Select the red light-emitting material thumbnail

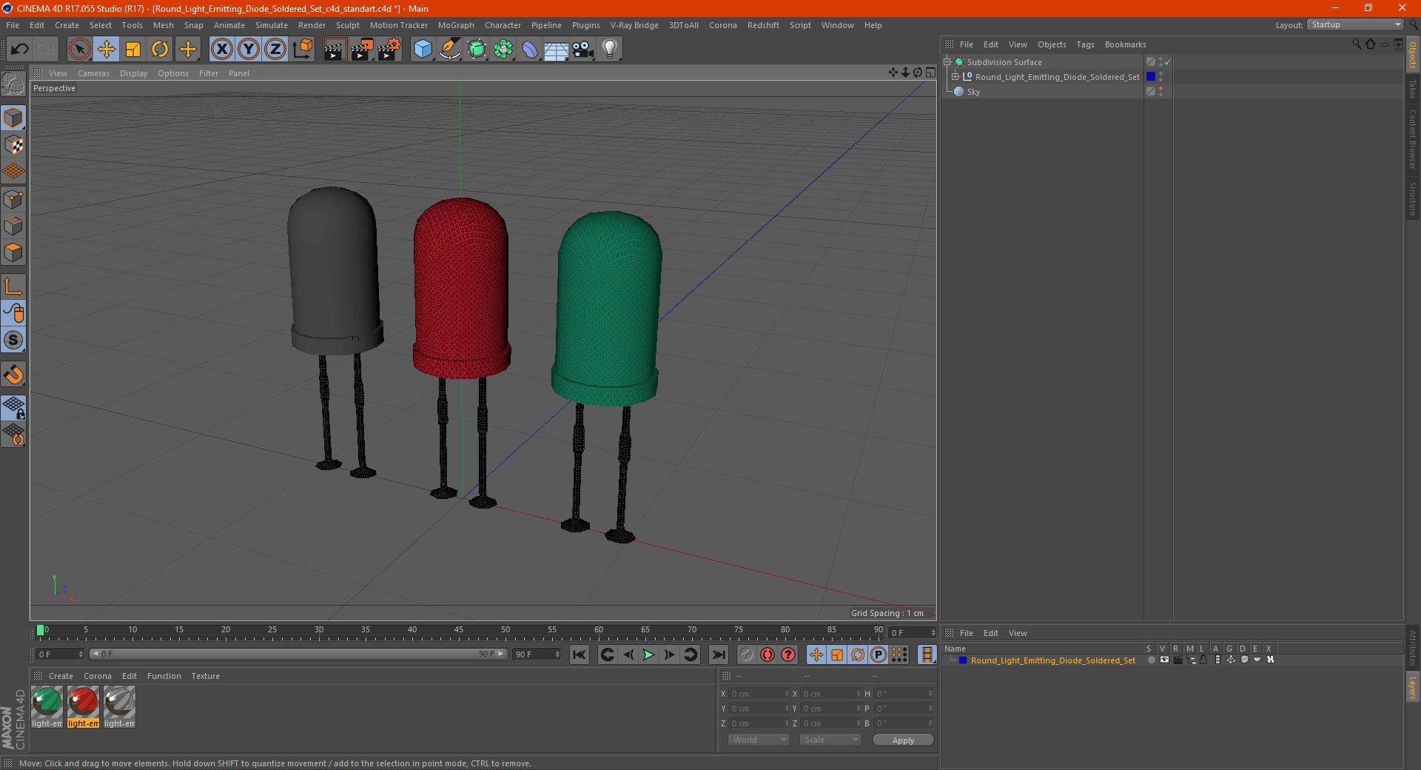click(83, 703)
